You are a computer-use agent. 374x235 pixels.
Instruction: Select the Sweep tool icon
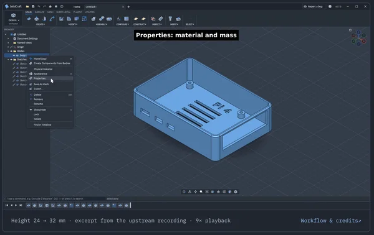52,19
